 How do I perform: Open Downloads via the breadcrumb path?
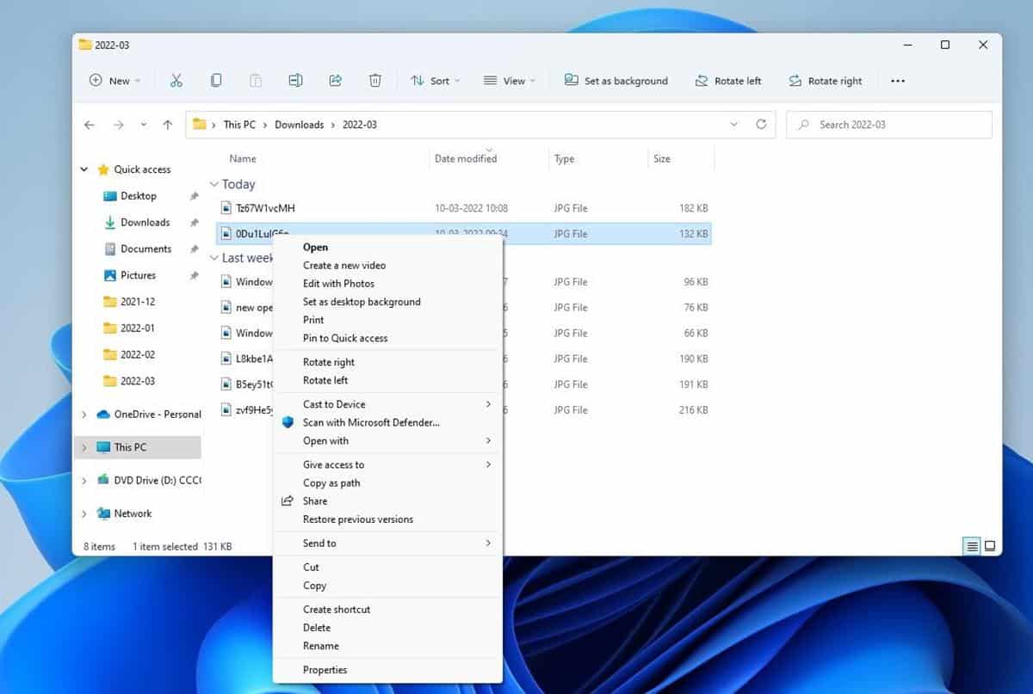tap(300, 124)
